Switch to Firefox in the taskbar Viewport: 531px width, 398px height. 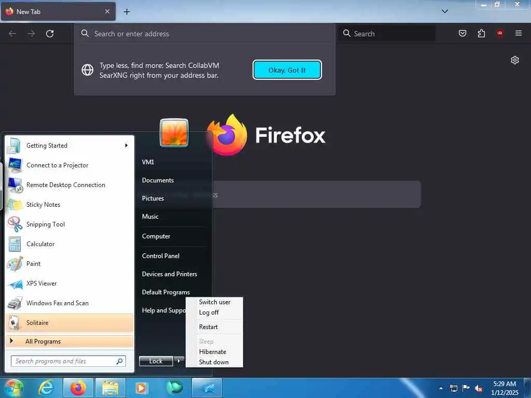[78, 388]
